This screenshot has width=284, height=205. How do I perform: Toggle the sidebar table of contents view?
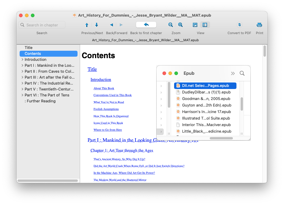pyautogui.click(x=205, y=25)
